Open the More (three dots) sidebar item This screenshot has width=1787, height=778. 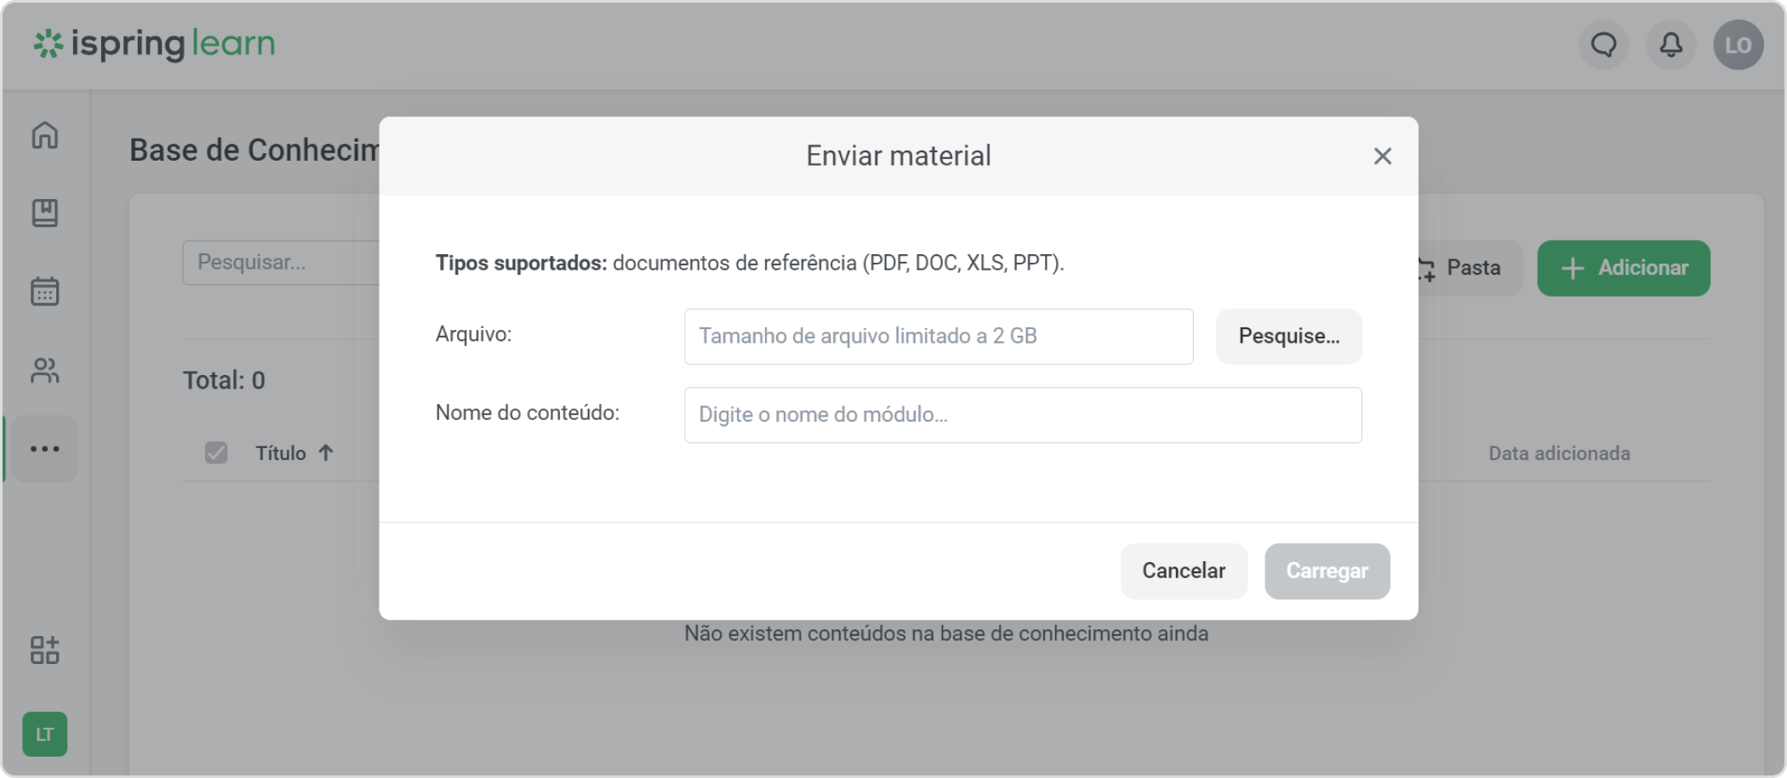[x=45, y=449]
